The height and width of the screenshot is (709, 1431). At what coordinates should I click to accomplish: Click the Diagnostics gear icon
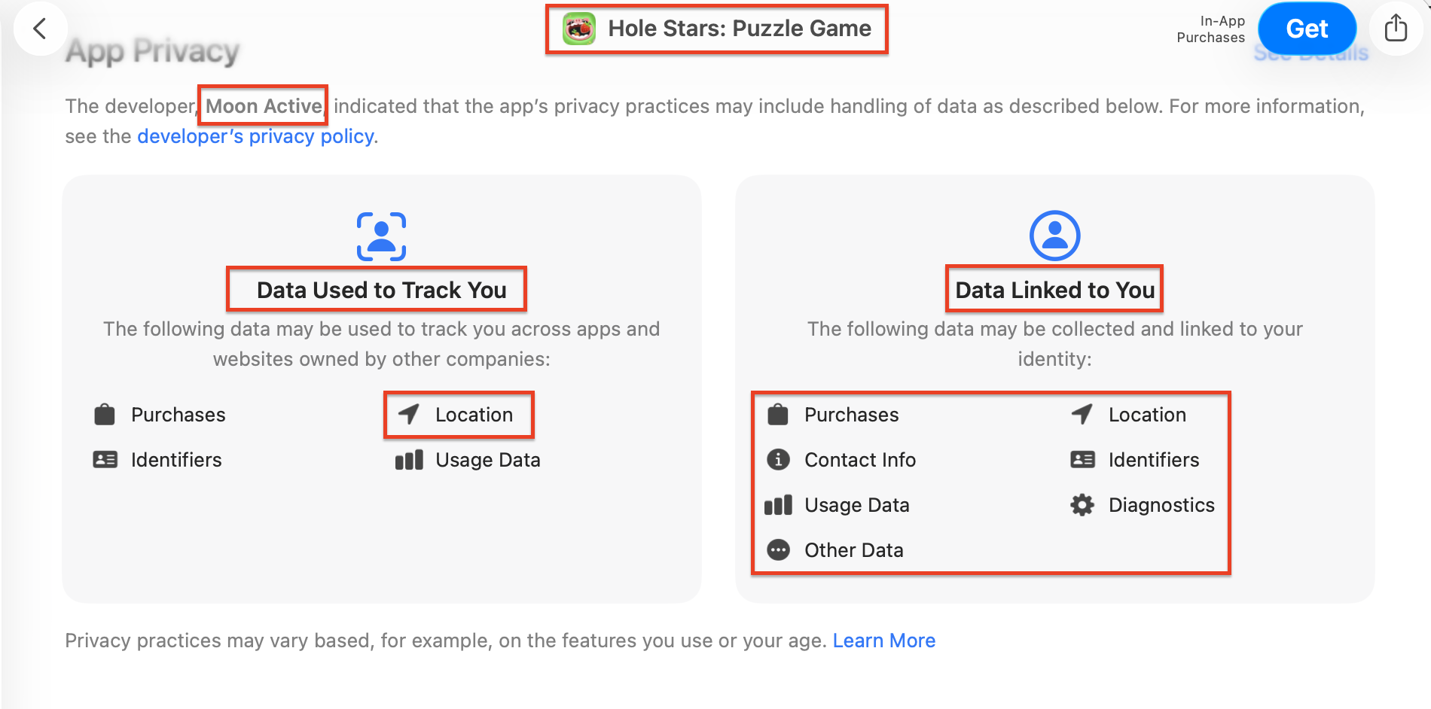coord(1082,505)
